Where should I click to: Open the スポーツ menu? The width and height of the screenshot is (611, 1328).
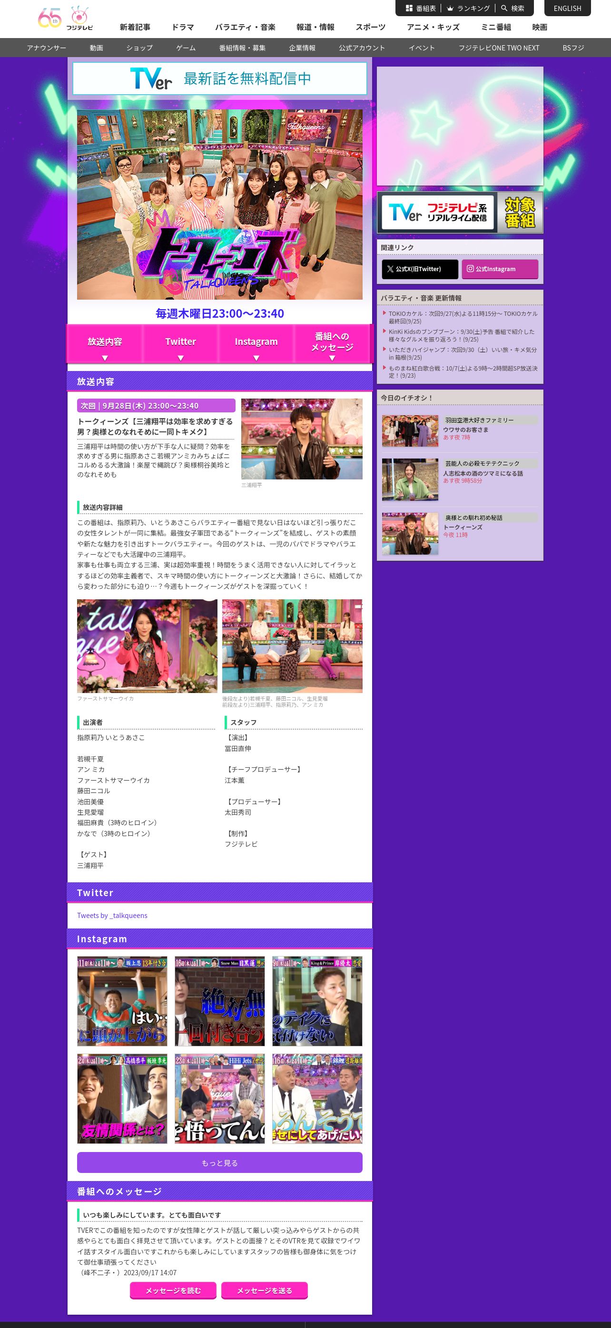(x=370, y=27)
